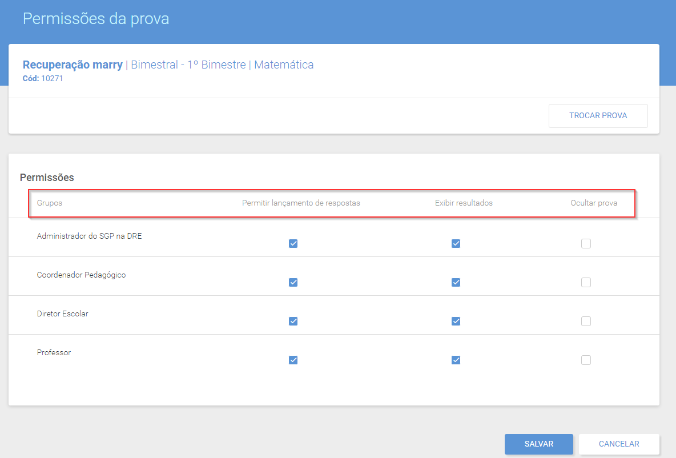
Task: Uncheck Exibir resultados for Coordenador Pedagógico
Action: (456, 283)
